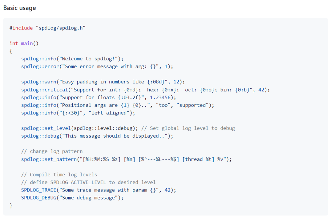Screen dimensions: 331x217
Task: Click the "spdlog/spdlog.h" header string
Action: point(61,28)
